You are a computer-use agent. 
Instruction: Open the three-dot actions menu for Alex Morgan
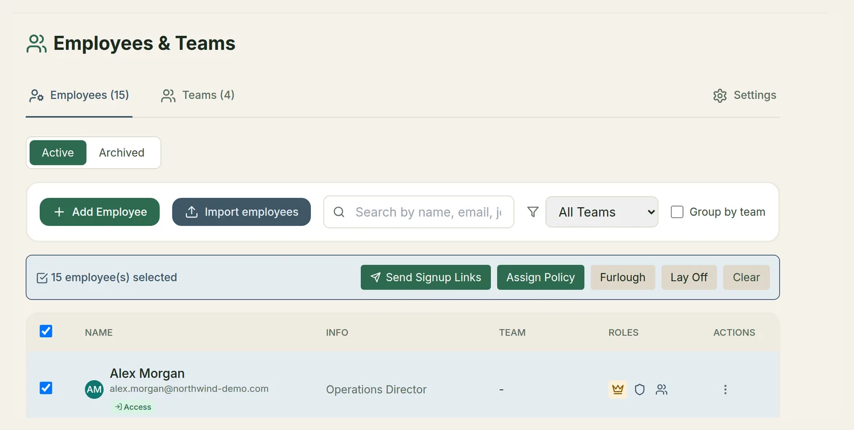click(725, 389)
